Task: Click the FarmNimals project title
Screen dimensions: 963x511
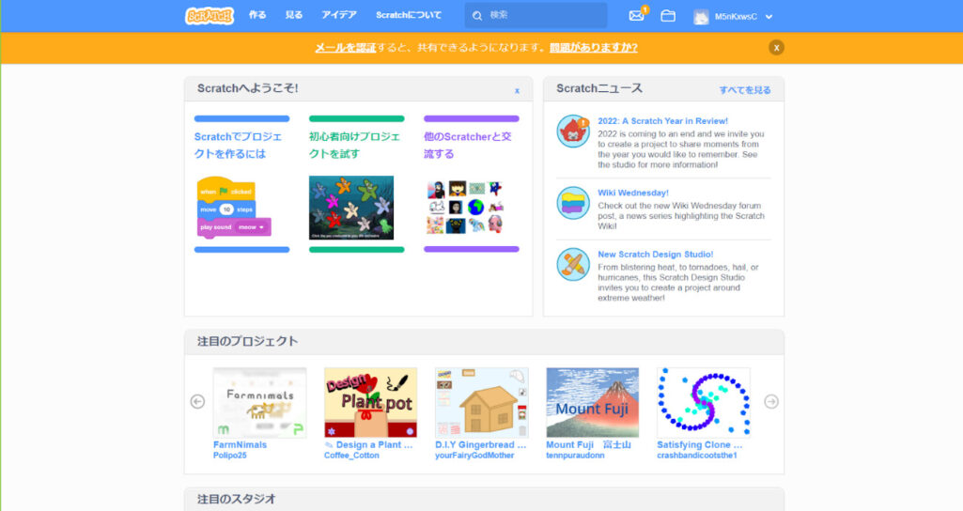Action: [241, 444]
